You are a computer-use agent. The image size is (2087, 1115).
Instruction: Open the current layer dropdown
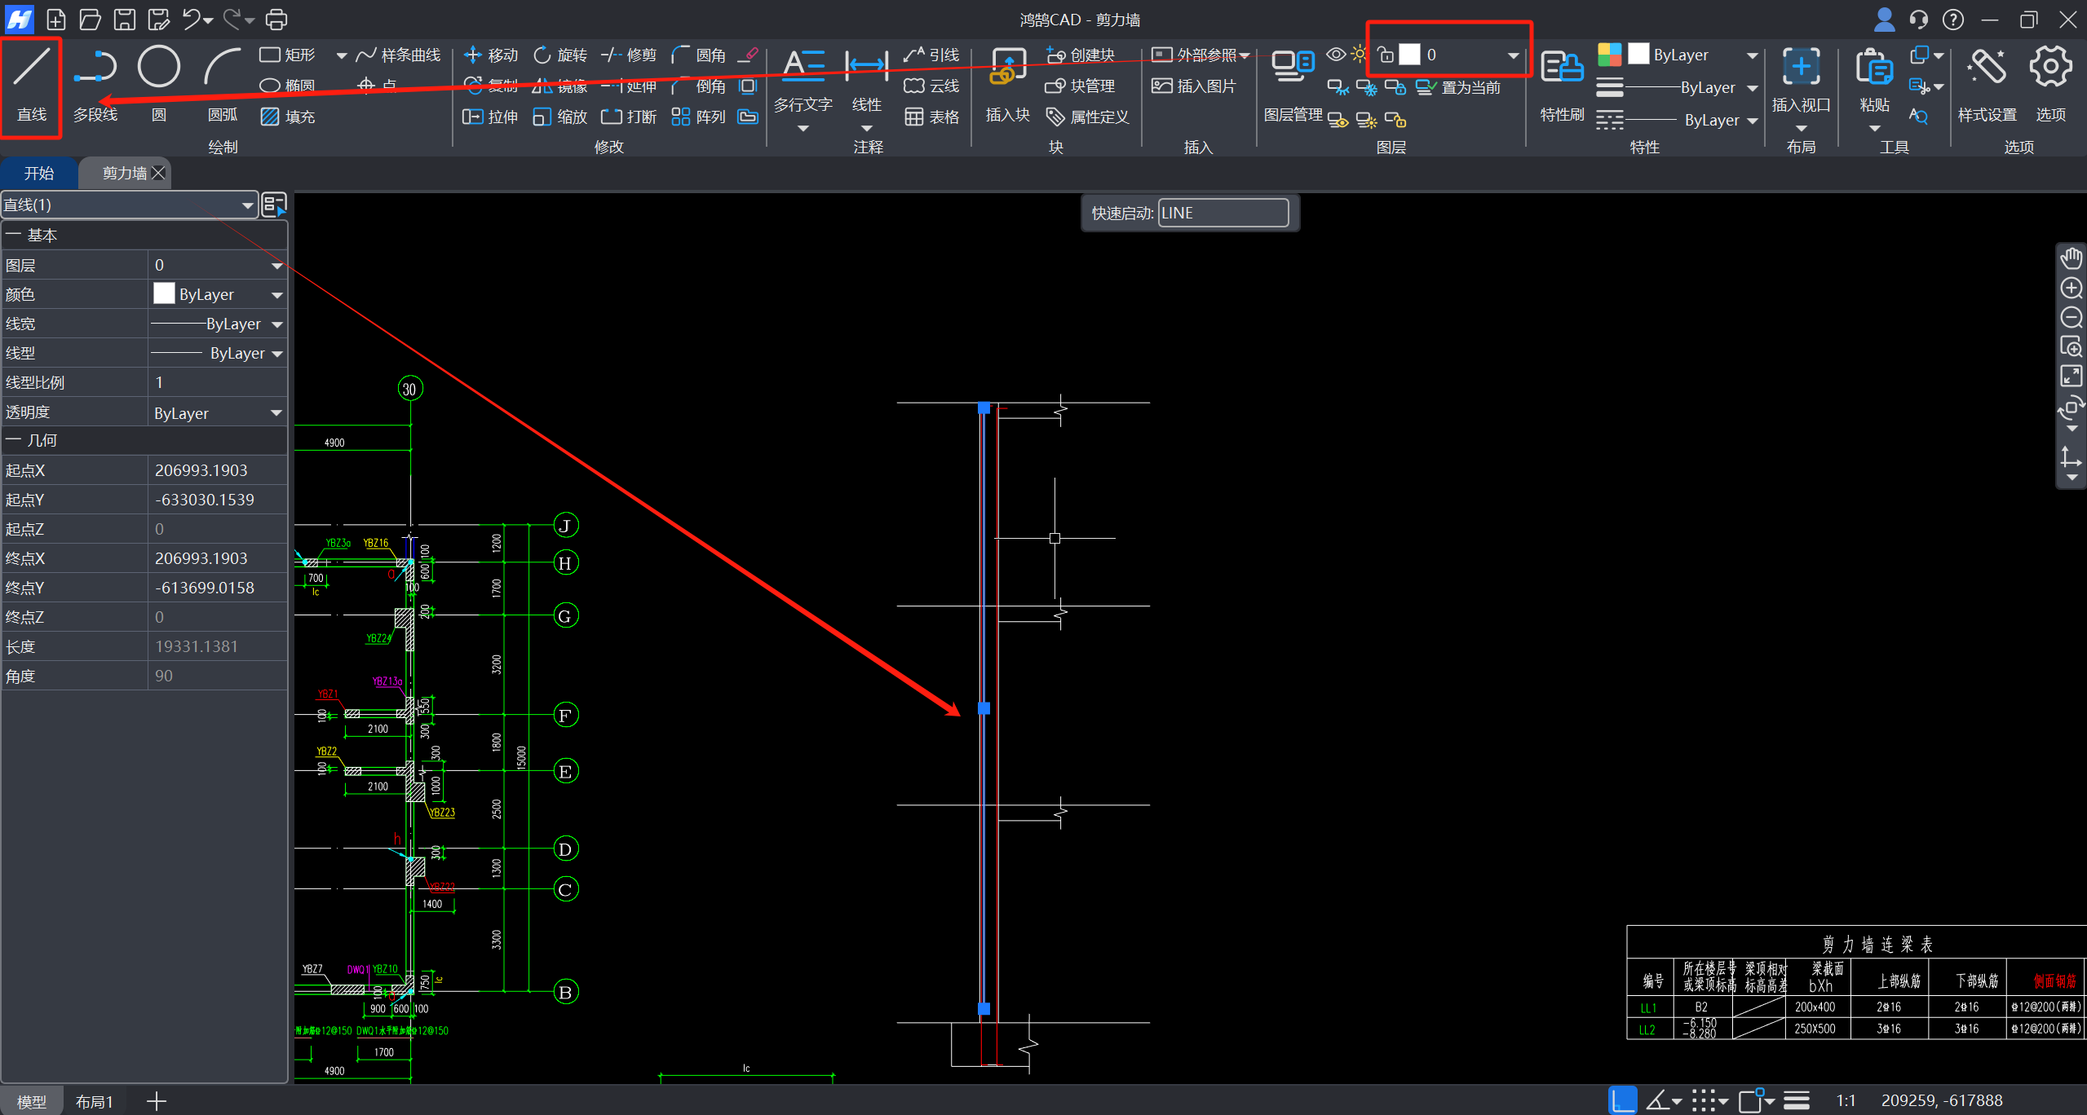(x=1513, y=55)
